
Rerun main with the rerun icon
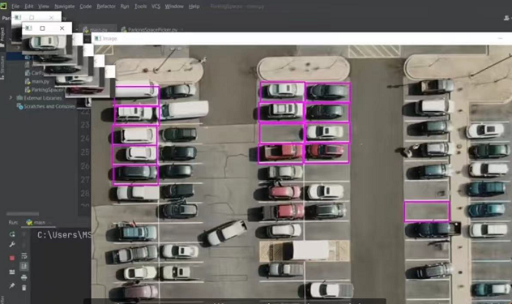12,234
